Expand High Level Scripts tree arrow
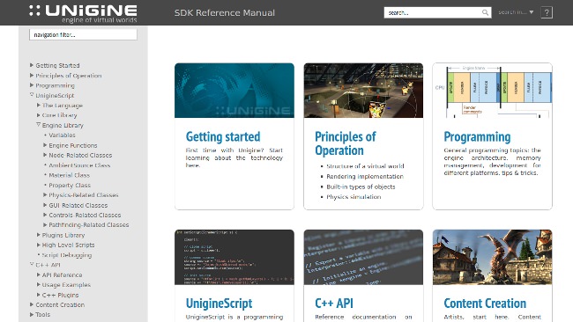 click(39, 245)
